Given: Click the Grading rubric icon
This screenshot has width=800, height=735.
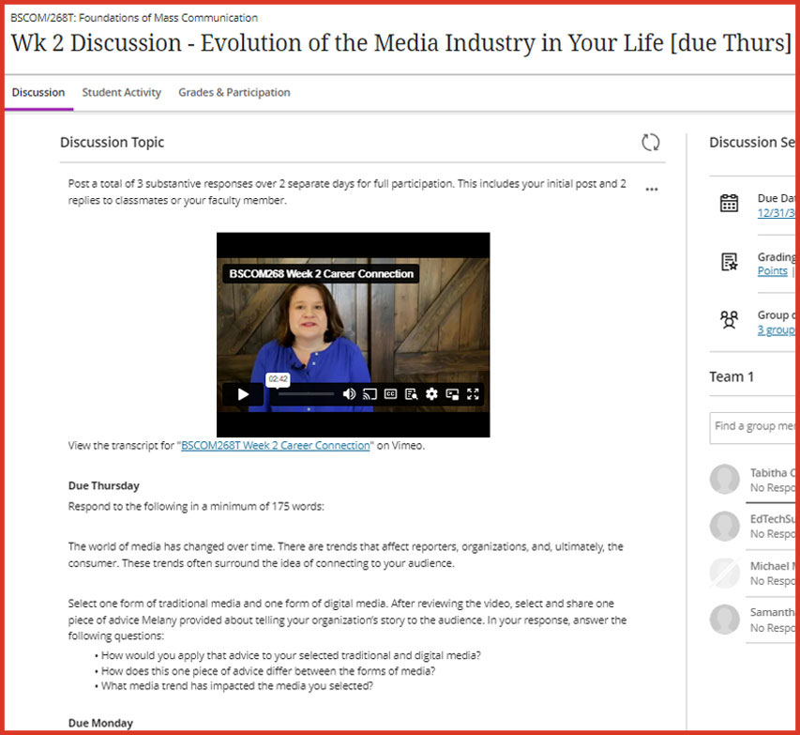Looking at the screenshot, I should pos(729,263).
